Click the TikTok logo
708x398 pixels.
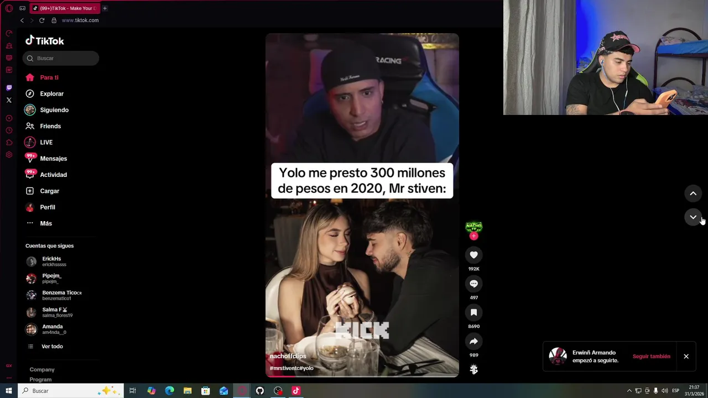45,41
